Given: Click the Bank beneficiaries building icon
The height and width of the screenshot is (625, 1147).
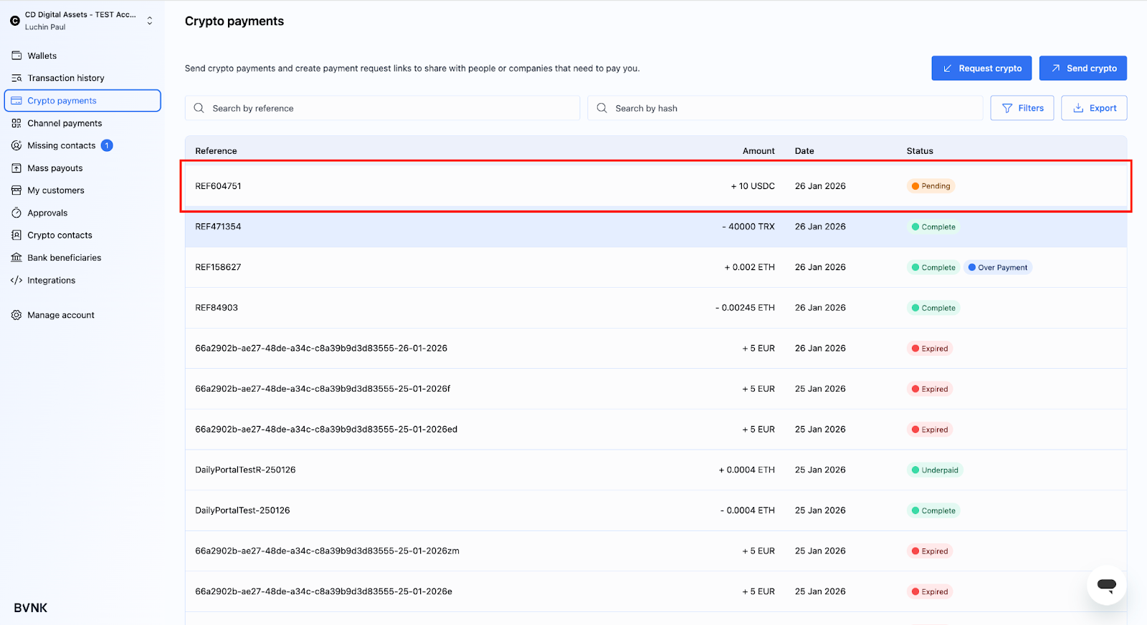Looking at the screenshot, I should pos(16,258).
